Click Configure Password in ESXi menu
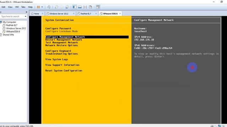This screenshot has width=227, height=127. 58,29
